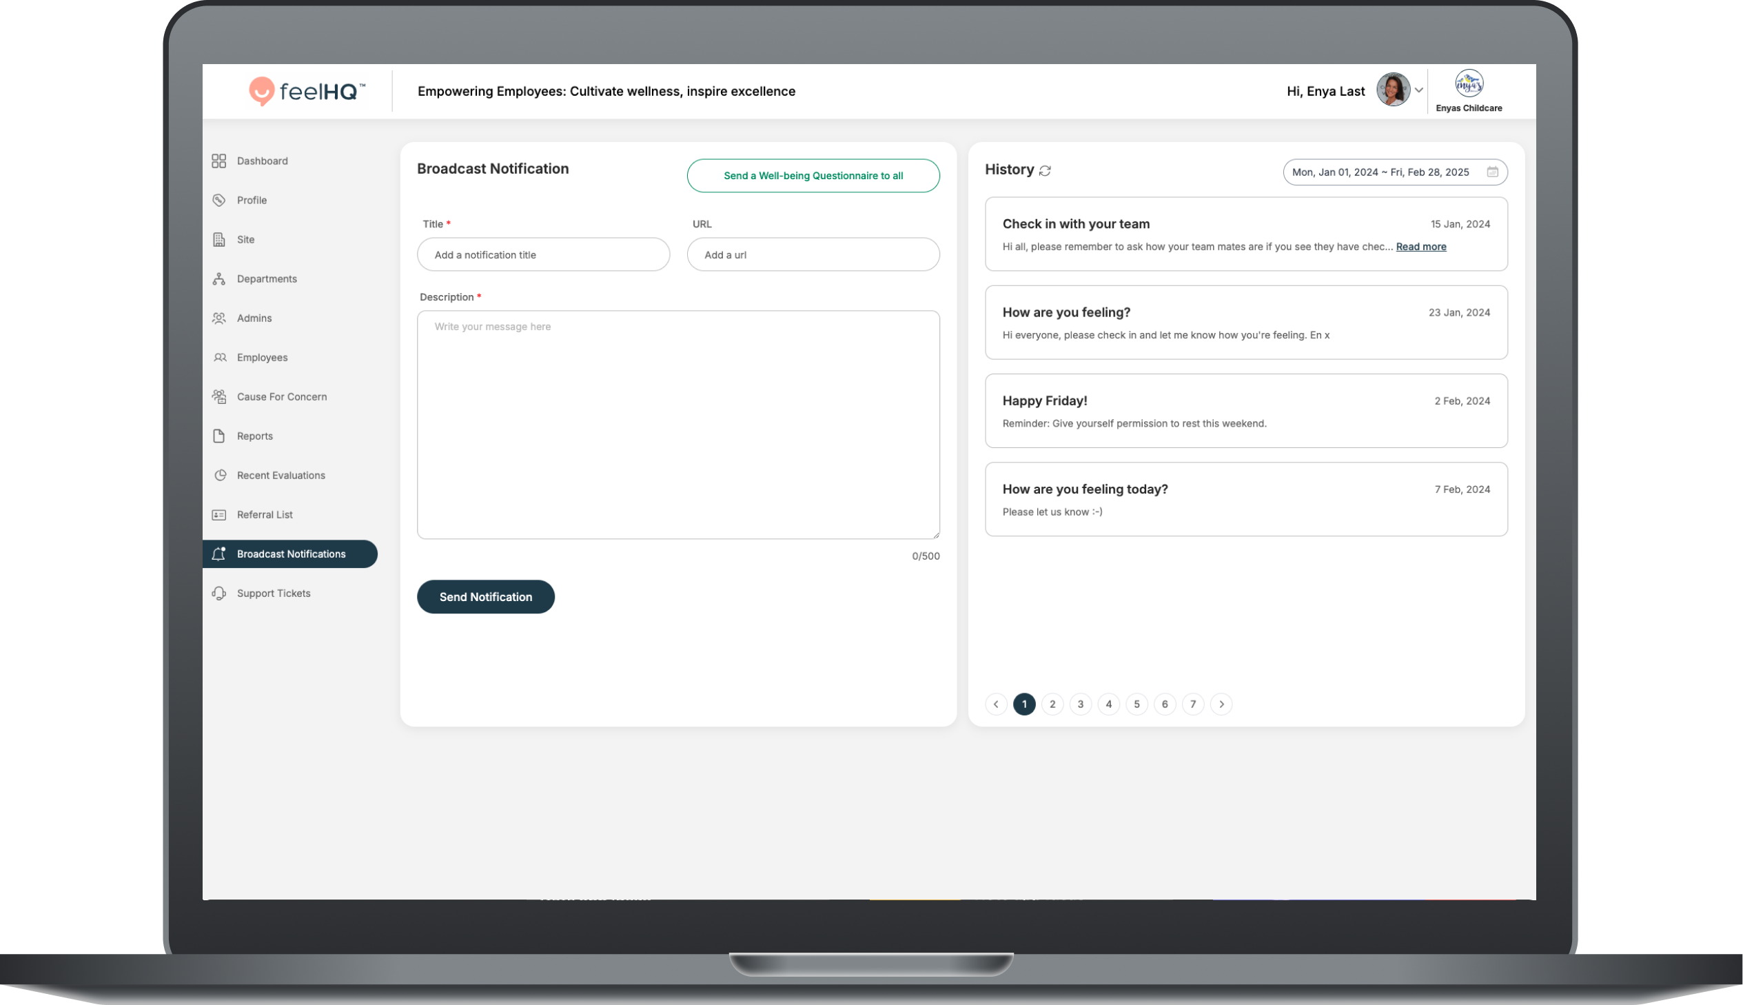Select Broadcast Notifications in the sidebar
Screen dimensions: 1743x1005
click(289, 554)
